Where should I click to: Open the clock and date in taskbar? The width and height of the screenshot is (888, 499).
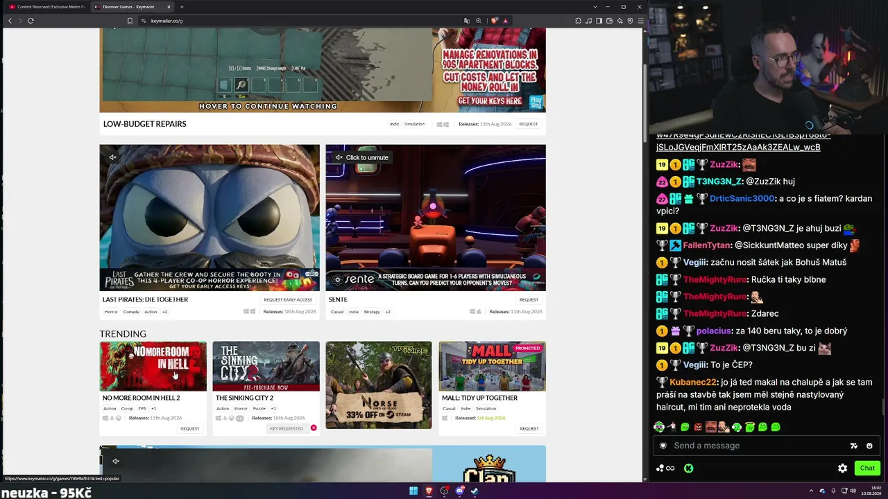[x=871, y=491]
